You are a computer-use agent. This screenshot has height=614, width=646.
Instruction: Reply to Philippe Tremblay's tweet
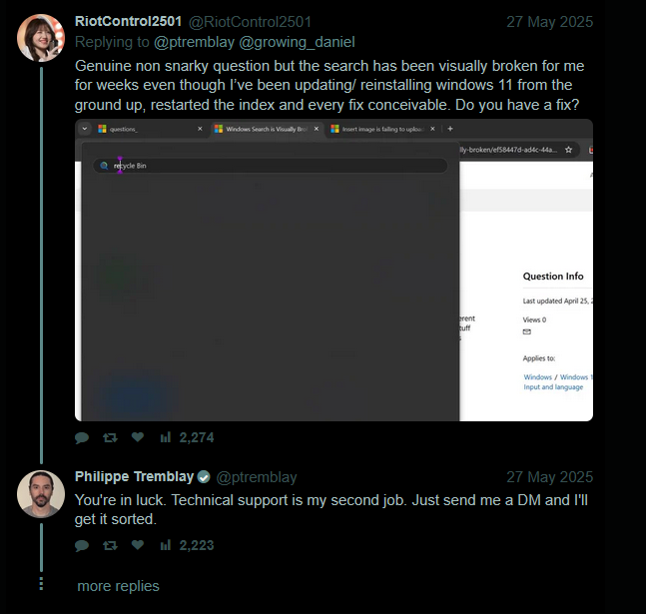[82, 545]
